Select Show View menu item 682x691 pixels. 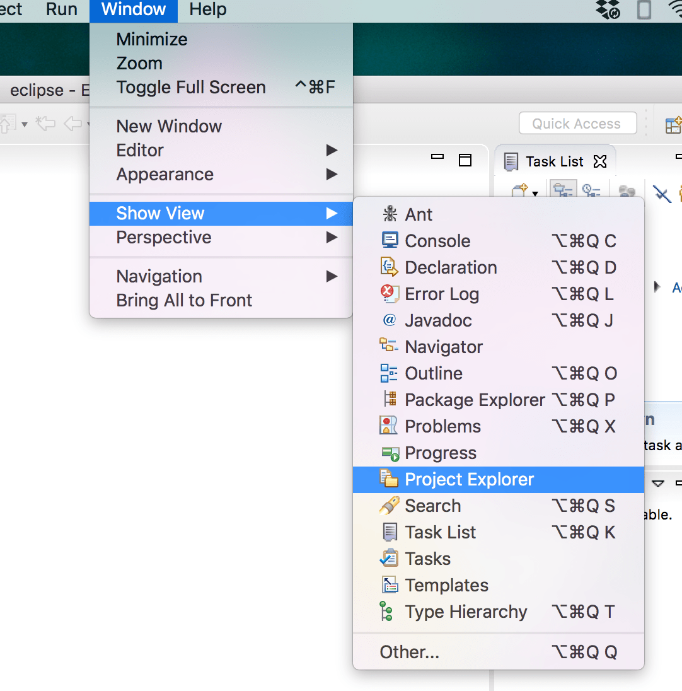[221, 214]
